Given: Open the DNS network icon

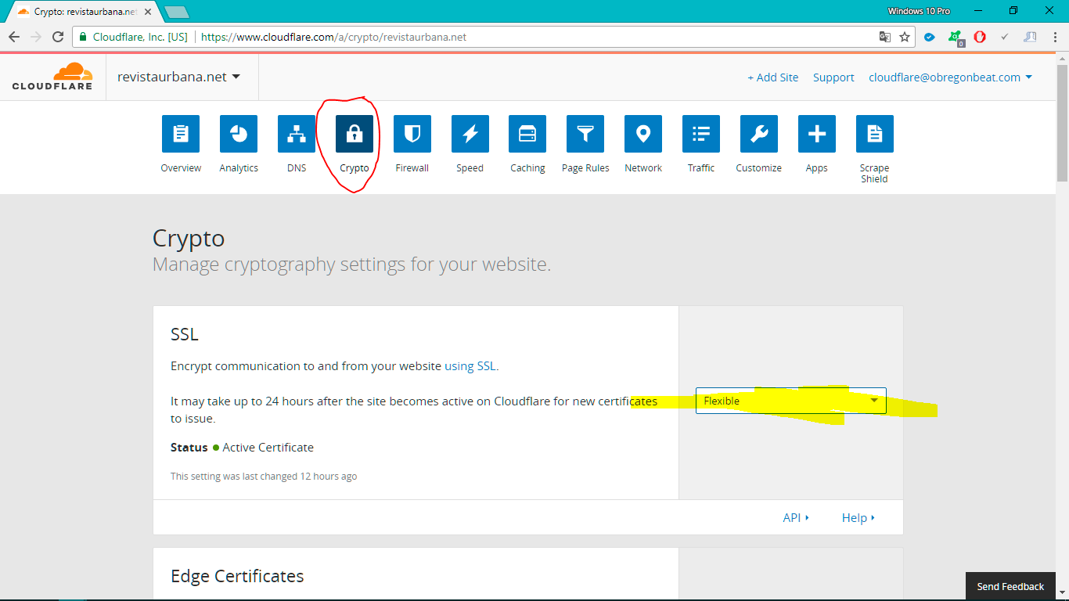Looking at the screenshot, I should tap(297, 134).
